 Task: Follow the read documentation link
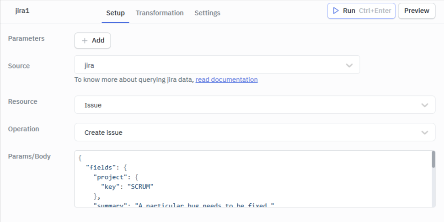226,80
